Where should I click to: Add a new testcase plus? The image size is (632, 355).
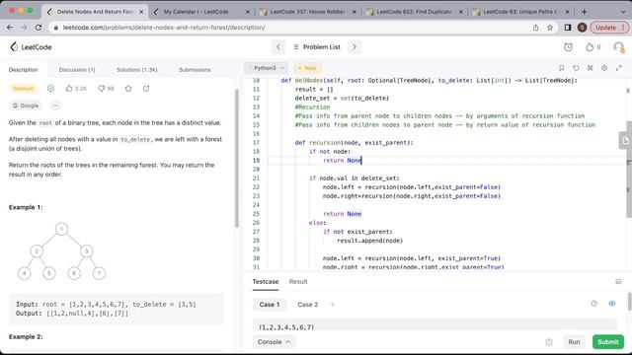[333, 305]
